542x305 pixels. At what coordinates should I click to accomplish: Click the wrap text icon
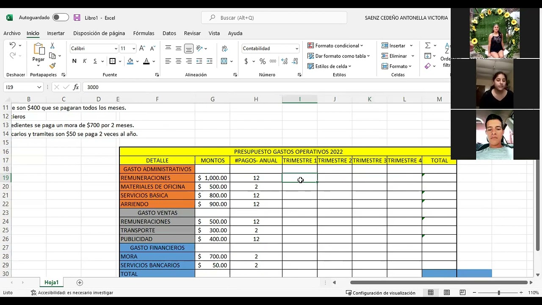[x=224, y=48]
